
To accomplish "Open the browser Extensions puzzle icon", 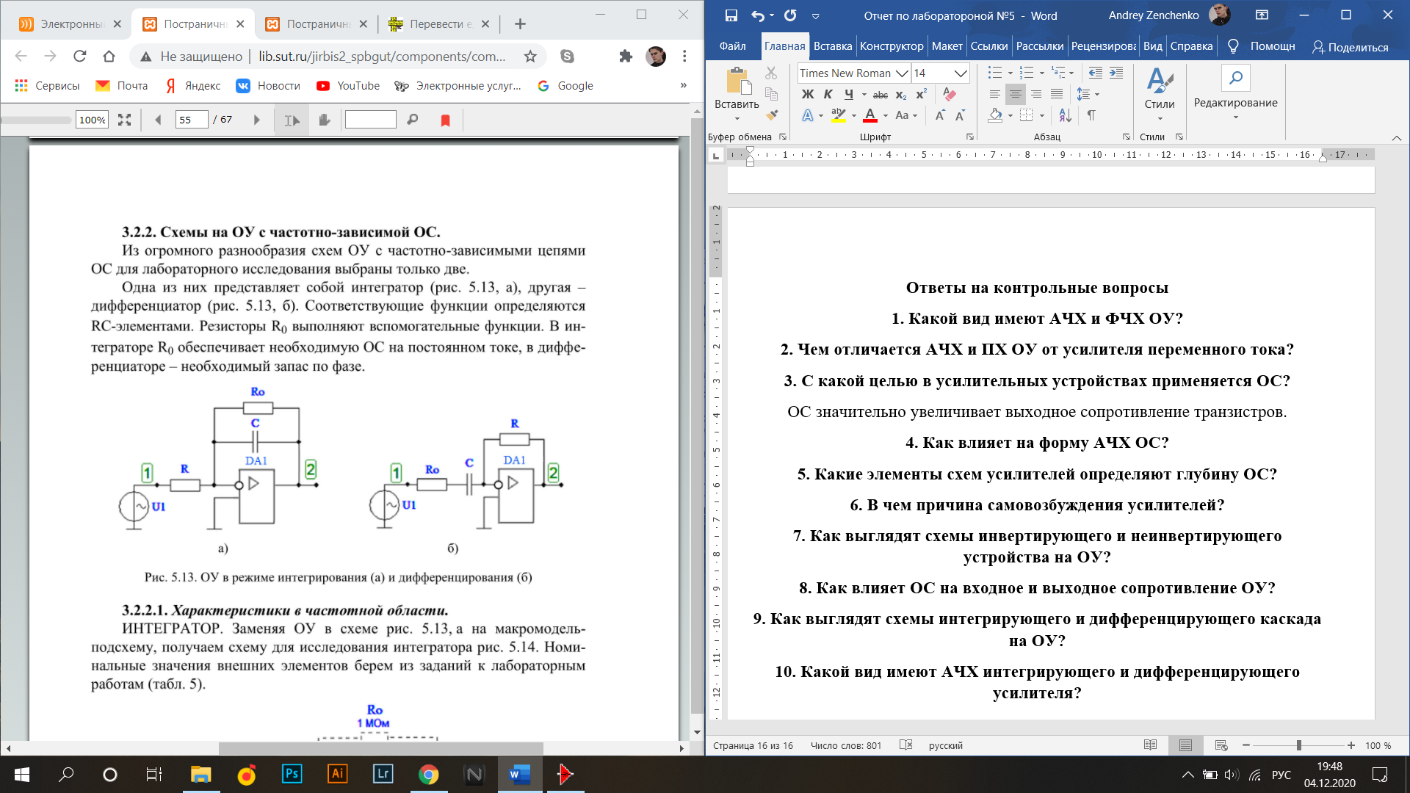I will [626, 57].
